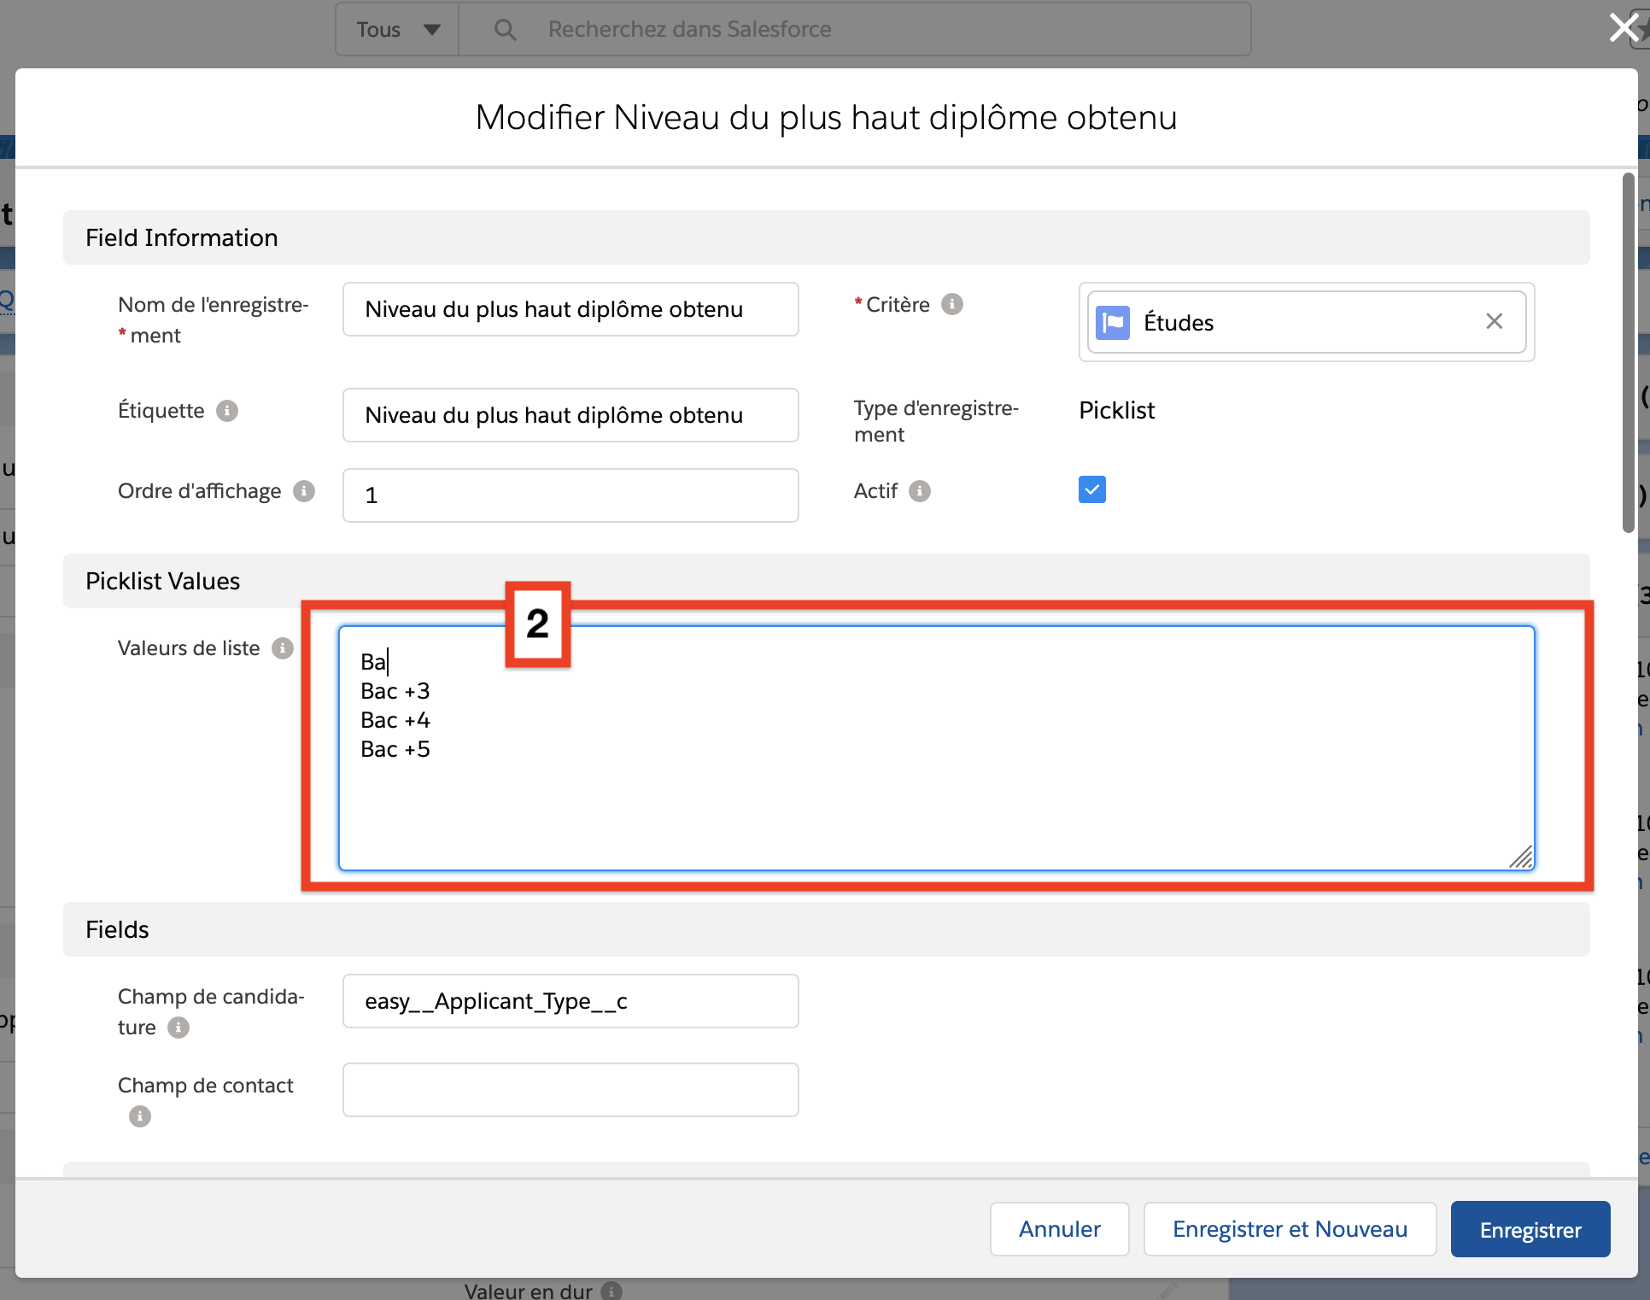The width and height of the screenshot is (1650, 1300).
Task: Click the Études flag icon
Action: click(x=1112, y=322)
